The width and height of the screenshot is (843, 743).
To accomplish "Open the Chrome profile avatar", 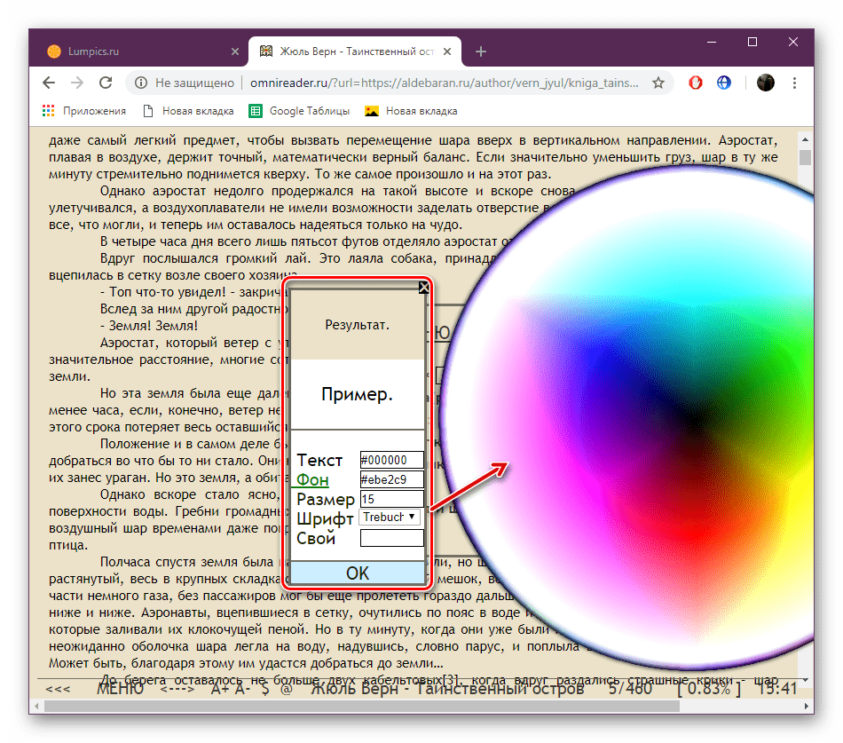I will coord(766,83).
